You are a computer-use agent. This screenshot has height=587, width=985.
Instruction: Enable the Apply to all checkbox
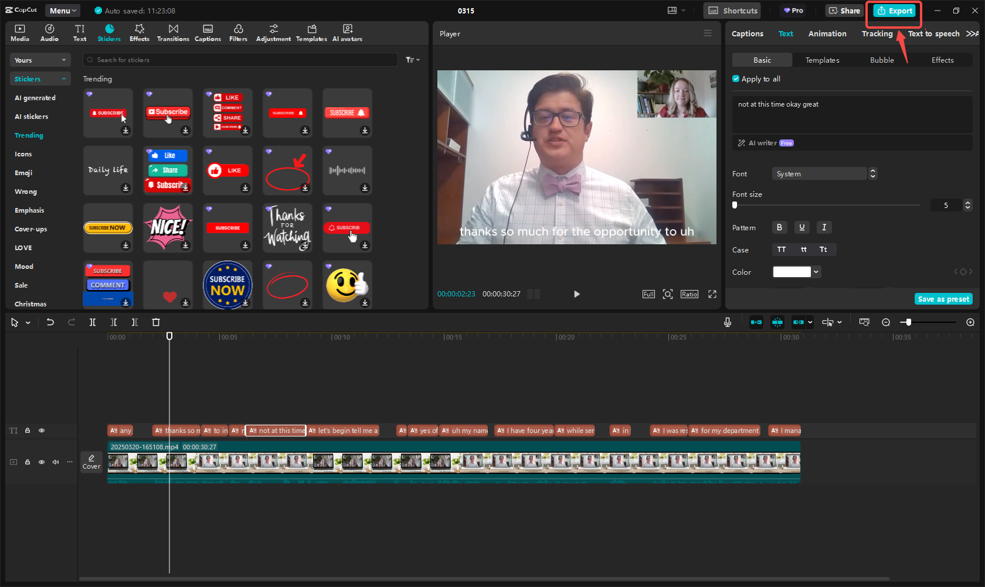[x=735, y=79]
